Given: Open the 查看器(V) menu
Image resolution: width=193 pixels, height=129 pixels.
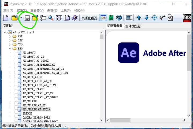Looking at the screenshot, I should pyautogui.click(x=37, y=10).
